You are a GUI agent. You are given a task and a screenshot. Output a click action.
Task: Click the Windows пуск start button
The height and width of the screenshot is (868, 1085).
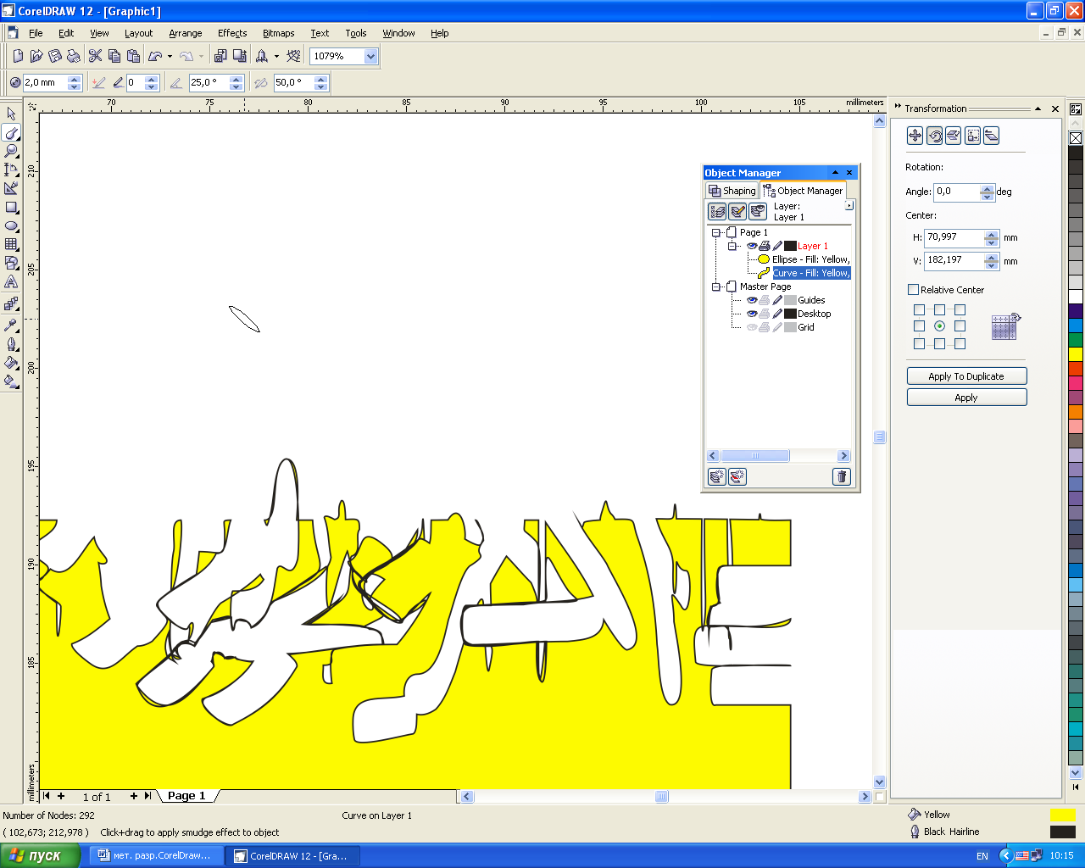pyautogui.click(x=39, y=855)
